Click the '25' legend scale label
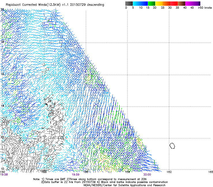 click(163, 8)
